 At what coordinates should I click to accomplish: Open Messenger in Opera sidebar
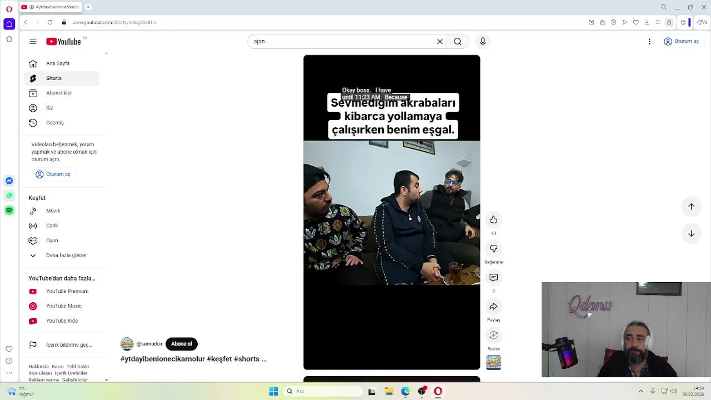coord(9,181)
